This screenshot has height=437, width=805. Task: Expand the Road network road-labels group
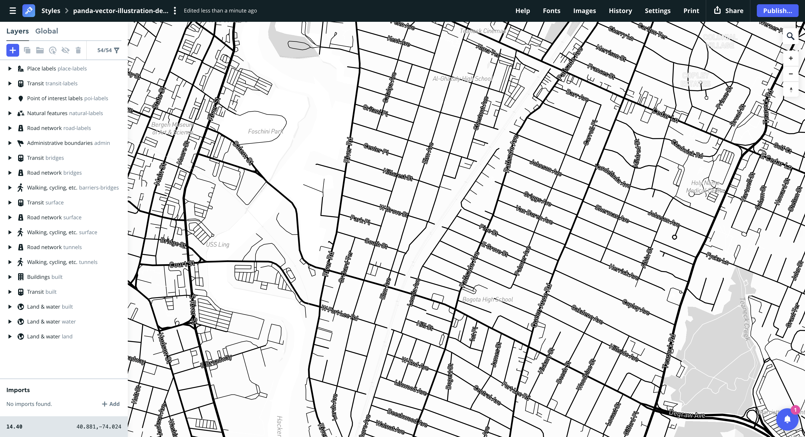10,128
